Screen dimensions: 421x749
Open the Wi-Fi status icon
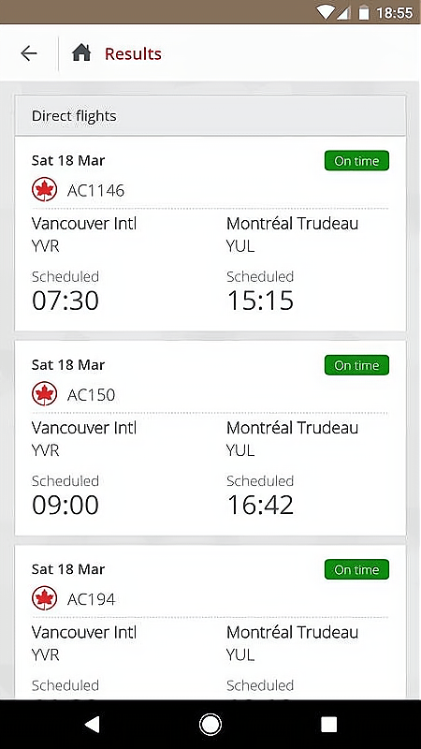pos(325,12)
